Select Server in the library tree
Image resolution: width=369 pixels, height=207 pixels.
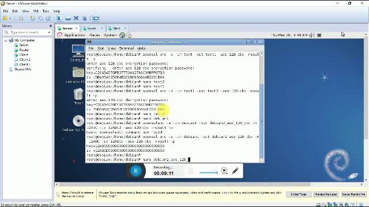click(x=24, y=45)
